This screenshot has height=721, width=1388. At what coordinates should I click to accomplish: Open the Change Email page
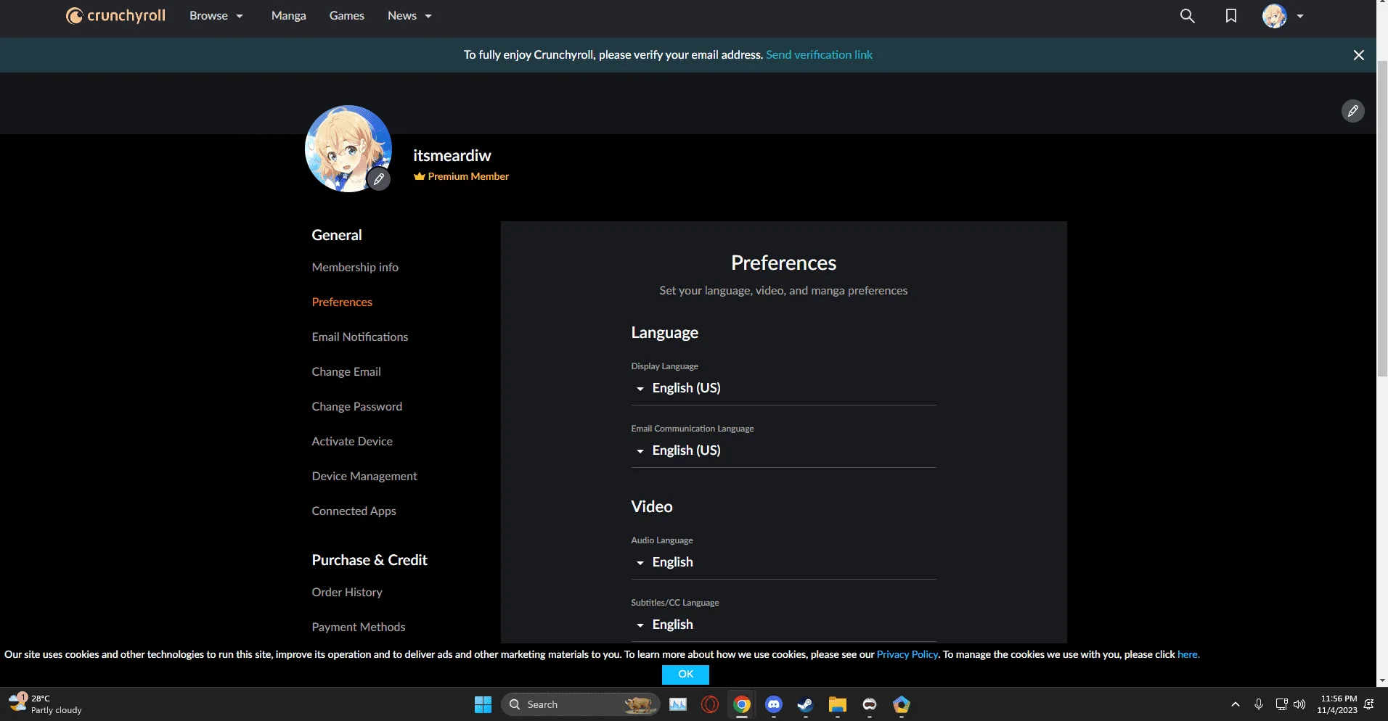[x=346, y=372]
